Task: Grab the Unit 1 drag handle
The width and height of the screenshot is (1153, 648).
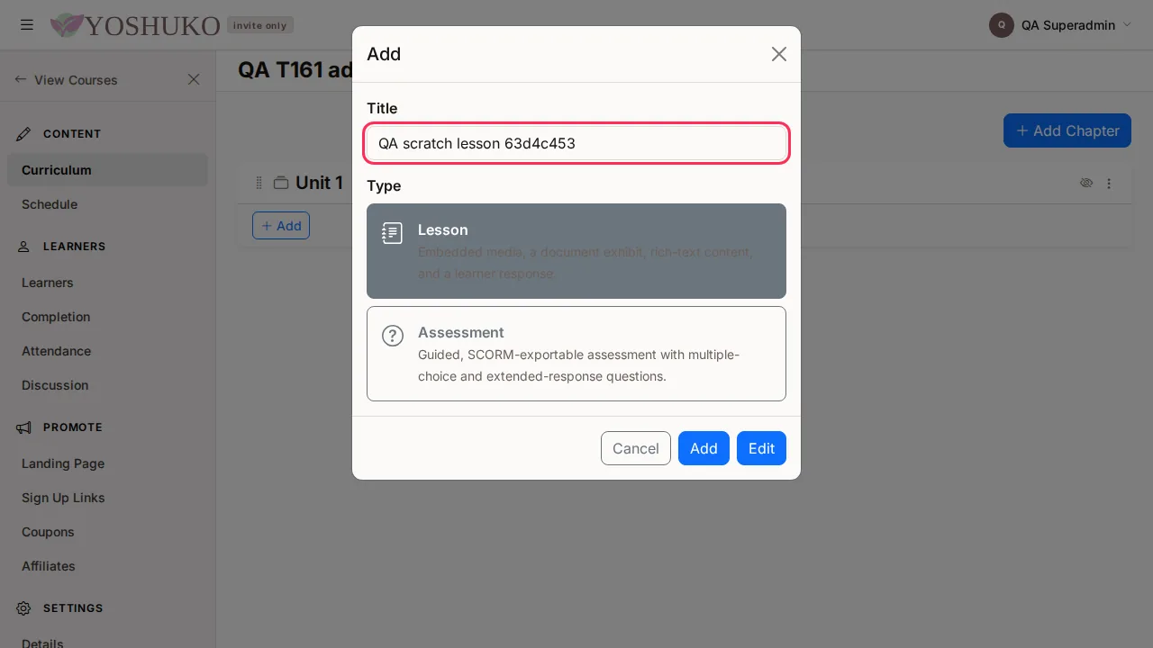Action: [259, 183]
